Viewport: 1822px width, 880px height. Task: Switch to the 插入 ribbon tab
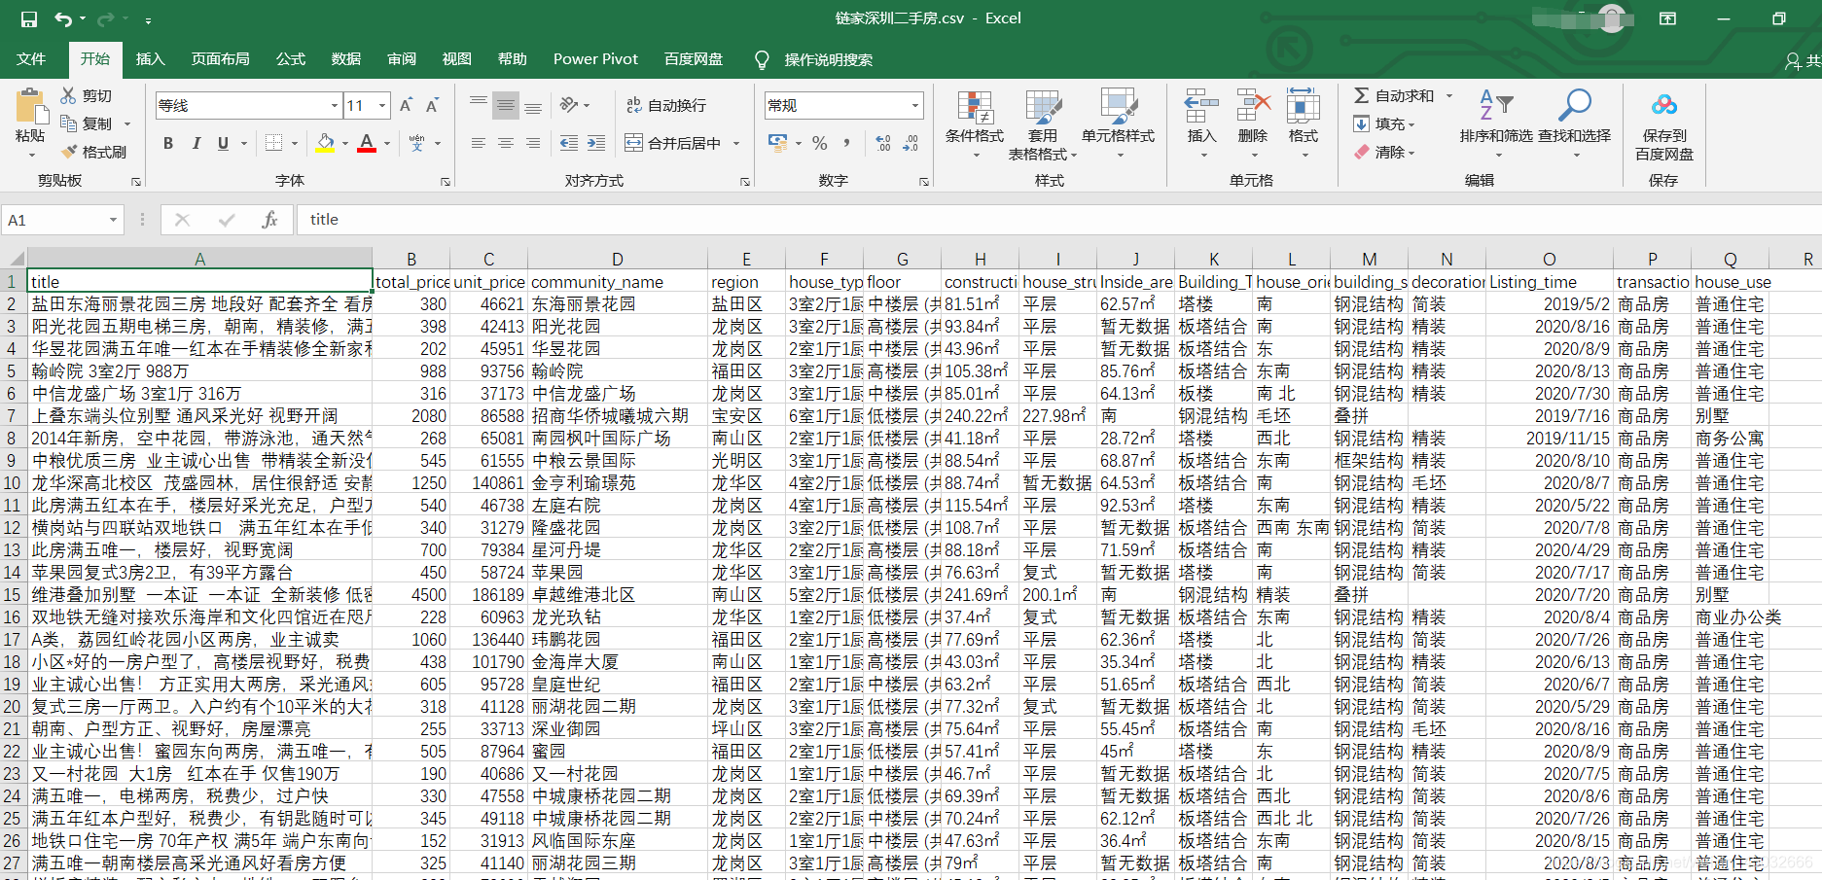click(150, 59)
